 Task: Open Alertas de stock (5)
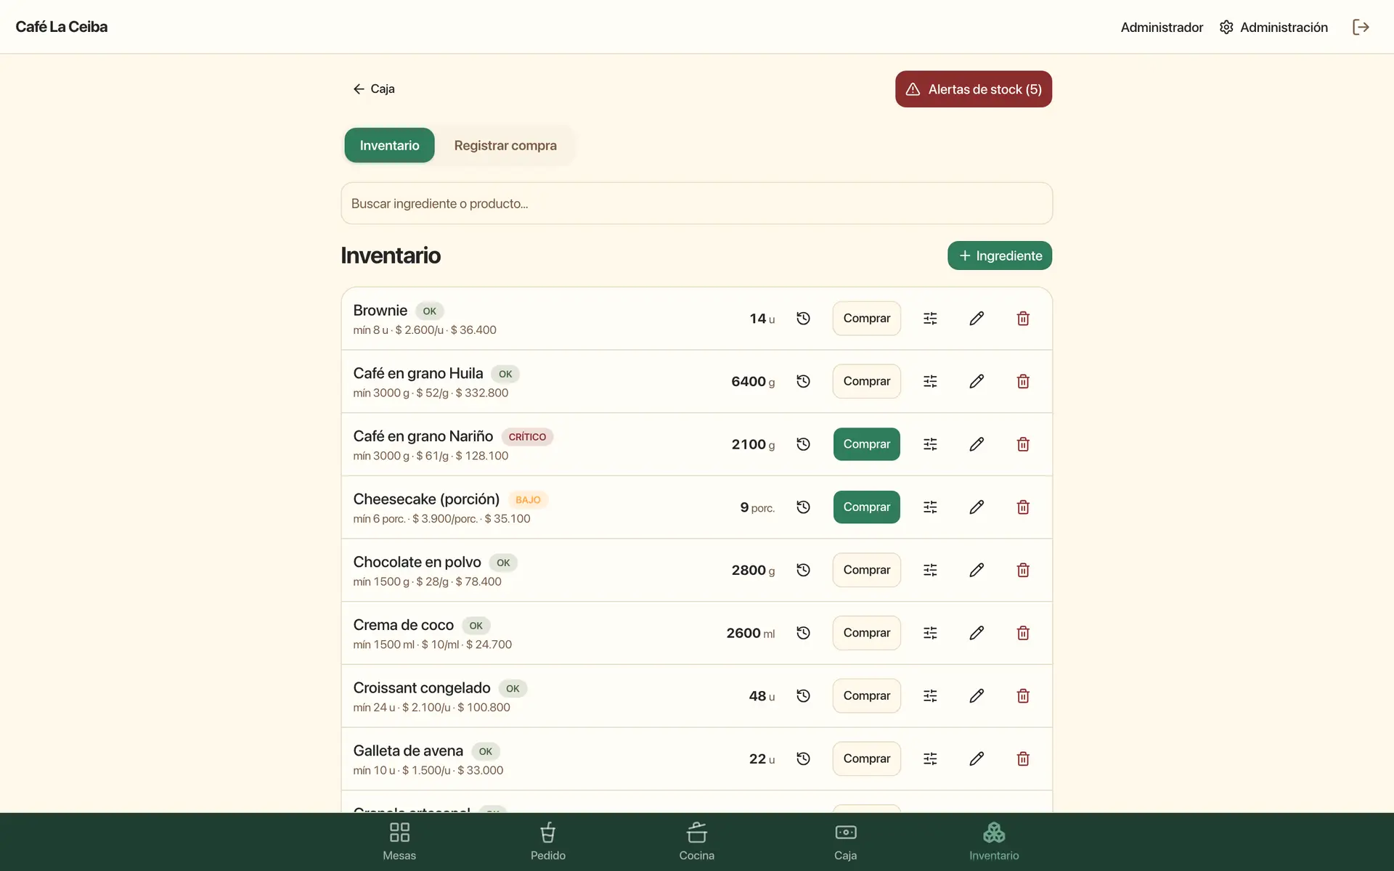pos(974,89)
